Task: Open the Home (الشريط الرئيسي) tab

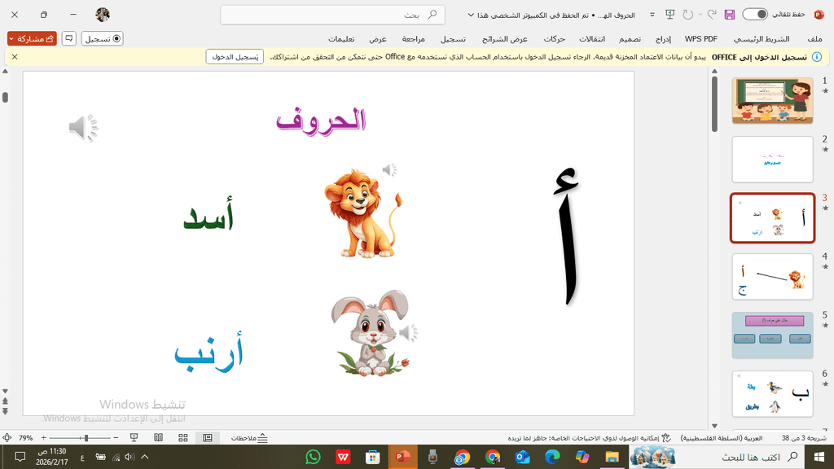Action: click(x=762, y=39)
